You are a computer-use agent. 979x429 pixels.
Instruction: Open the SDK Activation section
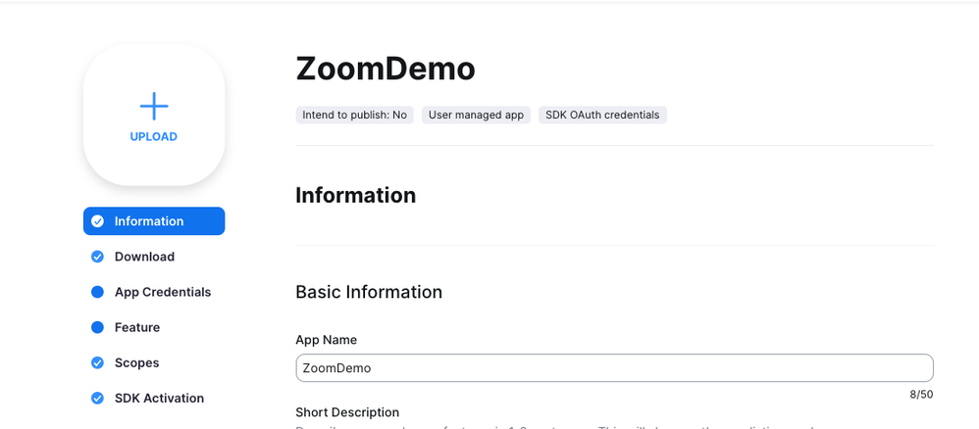pyautogui.click(x=159, y=398)
